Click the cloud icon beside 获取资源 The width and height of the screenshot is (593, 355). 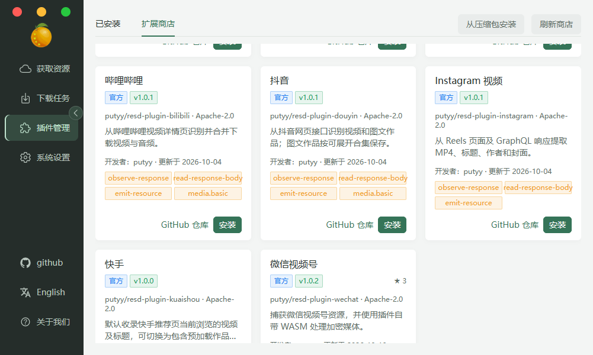(25, 69)
